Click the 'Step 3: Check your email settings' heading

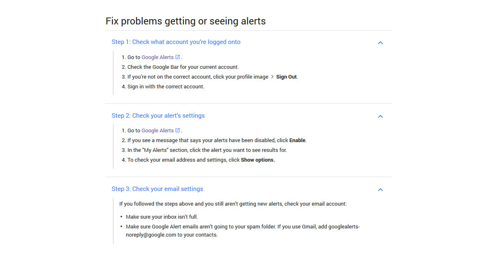pyautogui.click(x=157, y=189)
